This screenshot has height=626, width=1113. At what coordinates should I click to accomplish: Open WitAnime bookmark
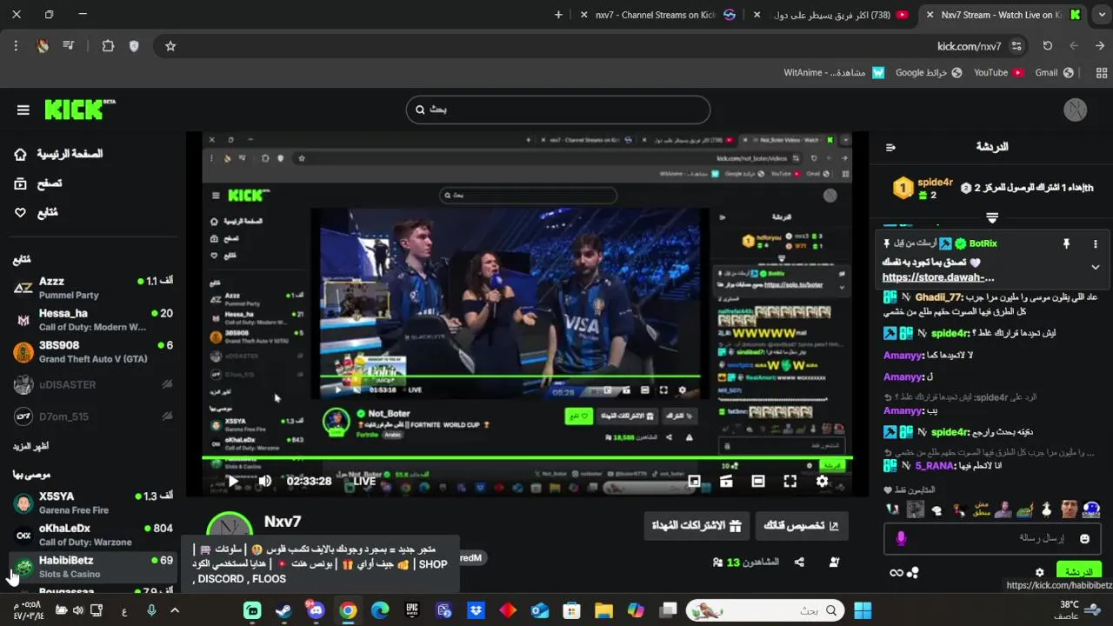click(834, 73)
